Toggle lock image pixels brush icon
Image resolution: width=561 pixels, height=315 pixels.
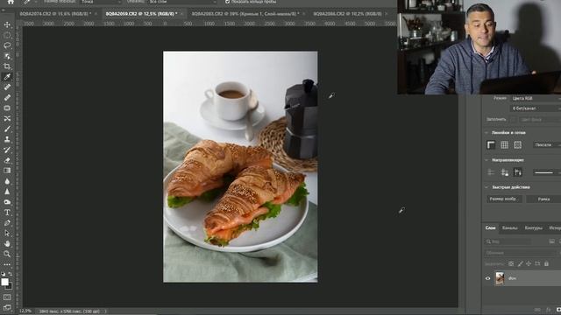pyautogui.click(x=520, y=264)
